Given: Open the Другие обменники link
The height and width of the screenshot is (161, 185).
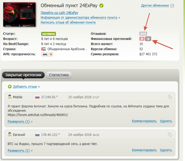Looking at the screenshot, I should (155, 6).
